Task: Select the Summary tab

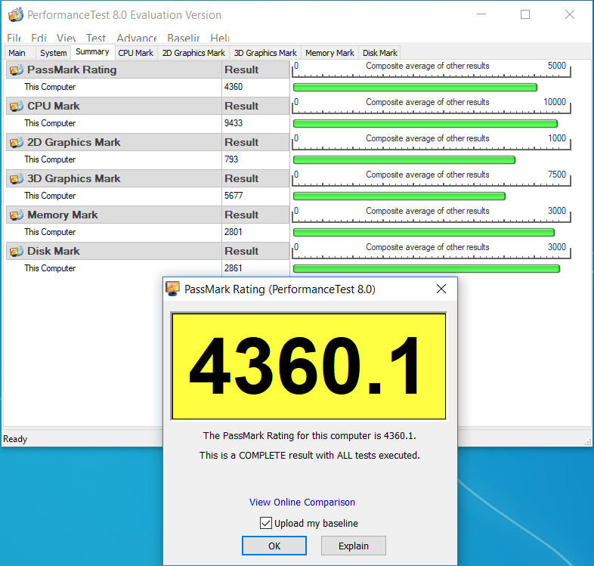Action: tap(92, 52)
